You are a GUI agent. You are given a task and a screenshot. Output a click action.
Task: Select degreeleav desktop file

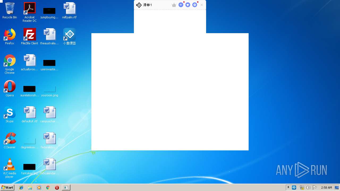[29, 143]
